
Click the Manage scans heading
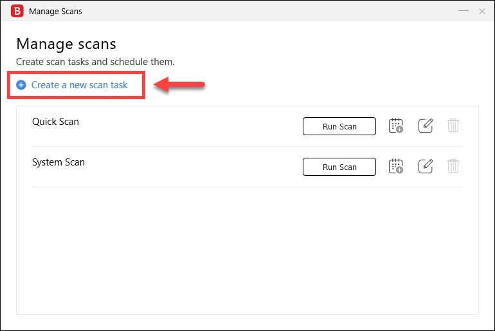[66, 44]
